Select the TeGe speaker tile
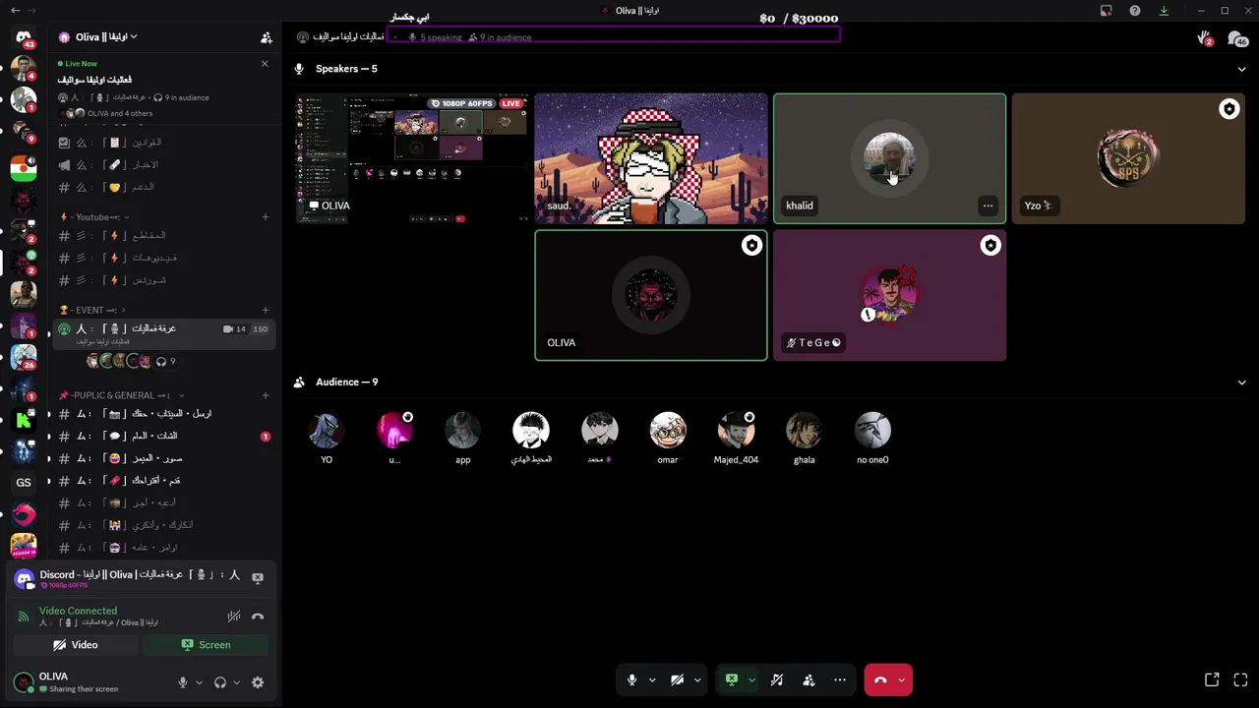The image size is (1259, 708). coord(889,295)
